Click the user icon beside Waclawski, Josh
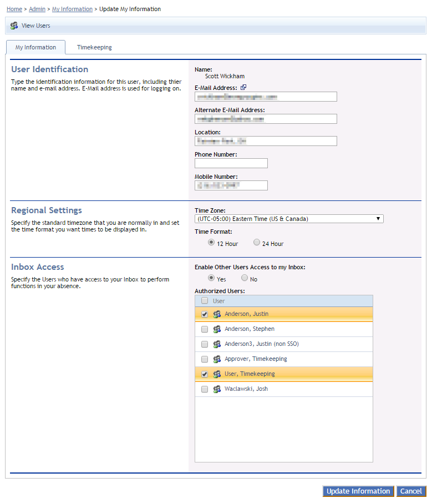Viewport: 432px width, 503px height. pyautogui.click(x=217, y=389)
